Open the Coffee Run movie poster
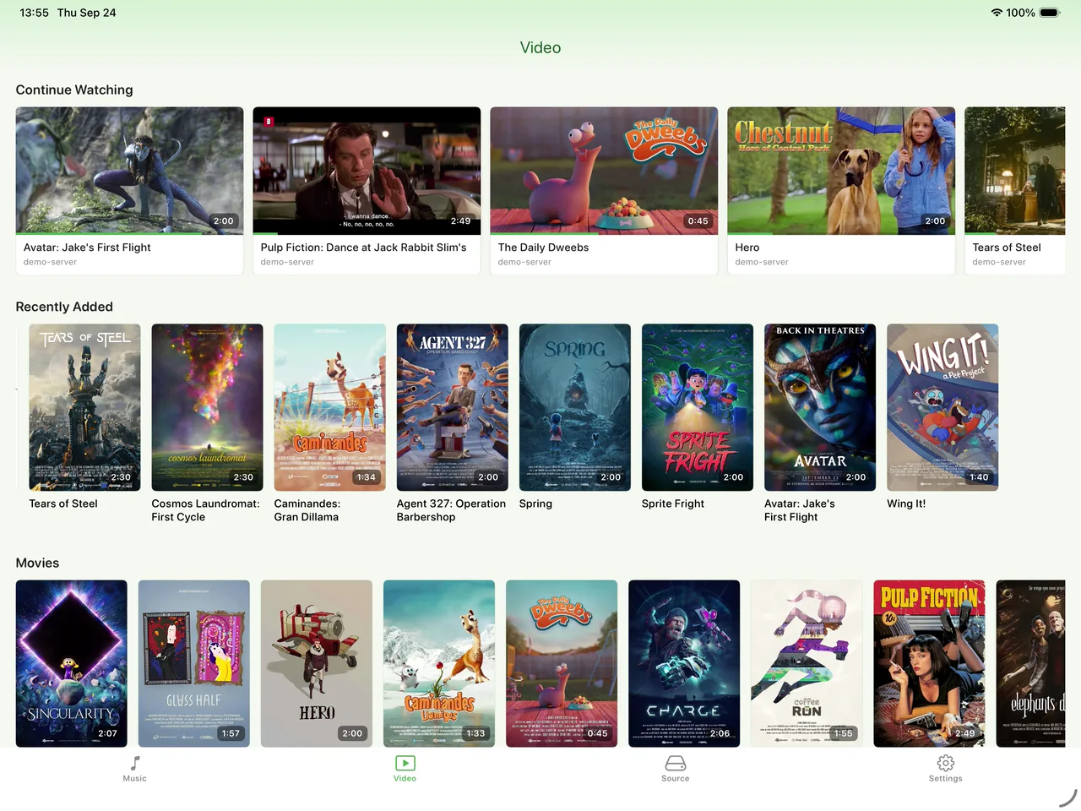 click(807, 663)
